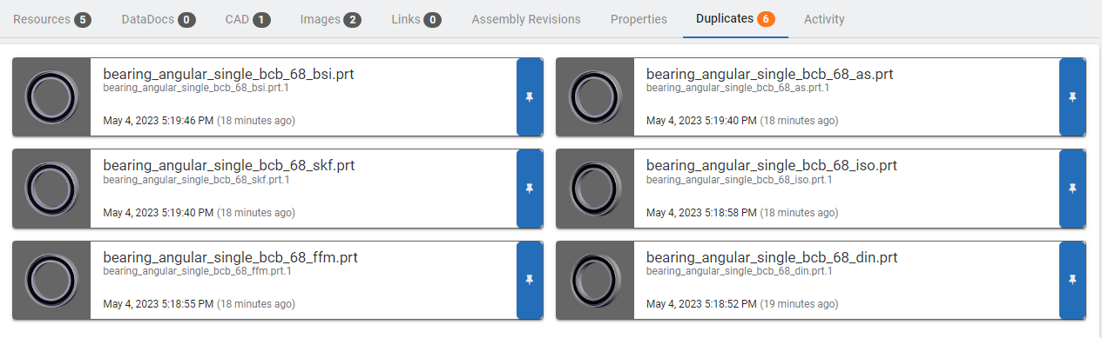View the Activity tab
Viewport: 1102px width, 338px height.
824,19
